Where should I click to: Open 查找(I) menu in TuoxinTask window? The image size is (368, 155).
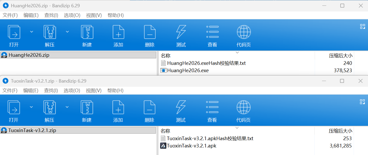point(51,91)
